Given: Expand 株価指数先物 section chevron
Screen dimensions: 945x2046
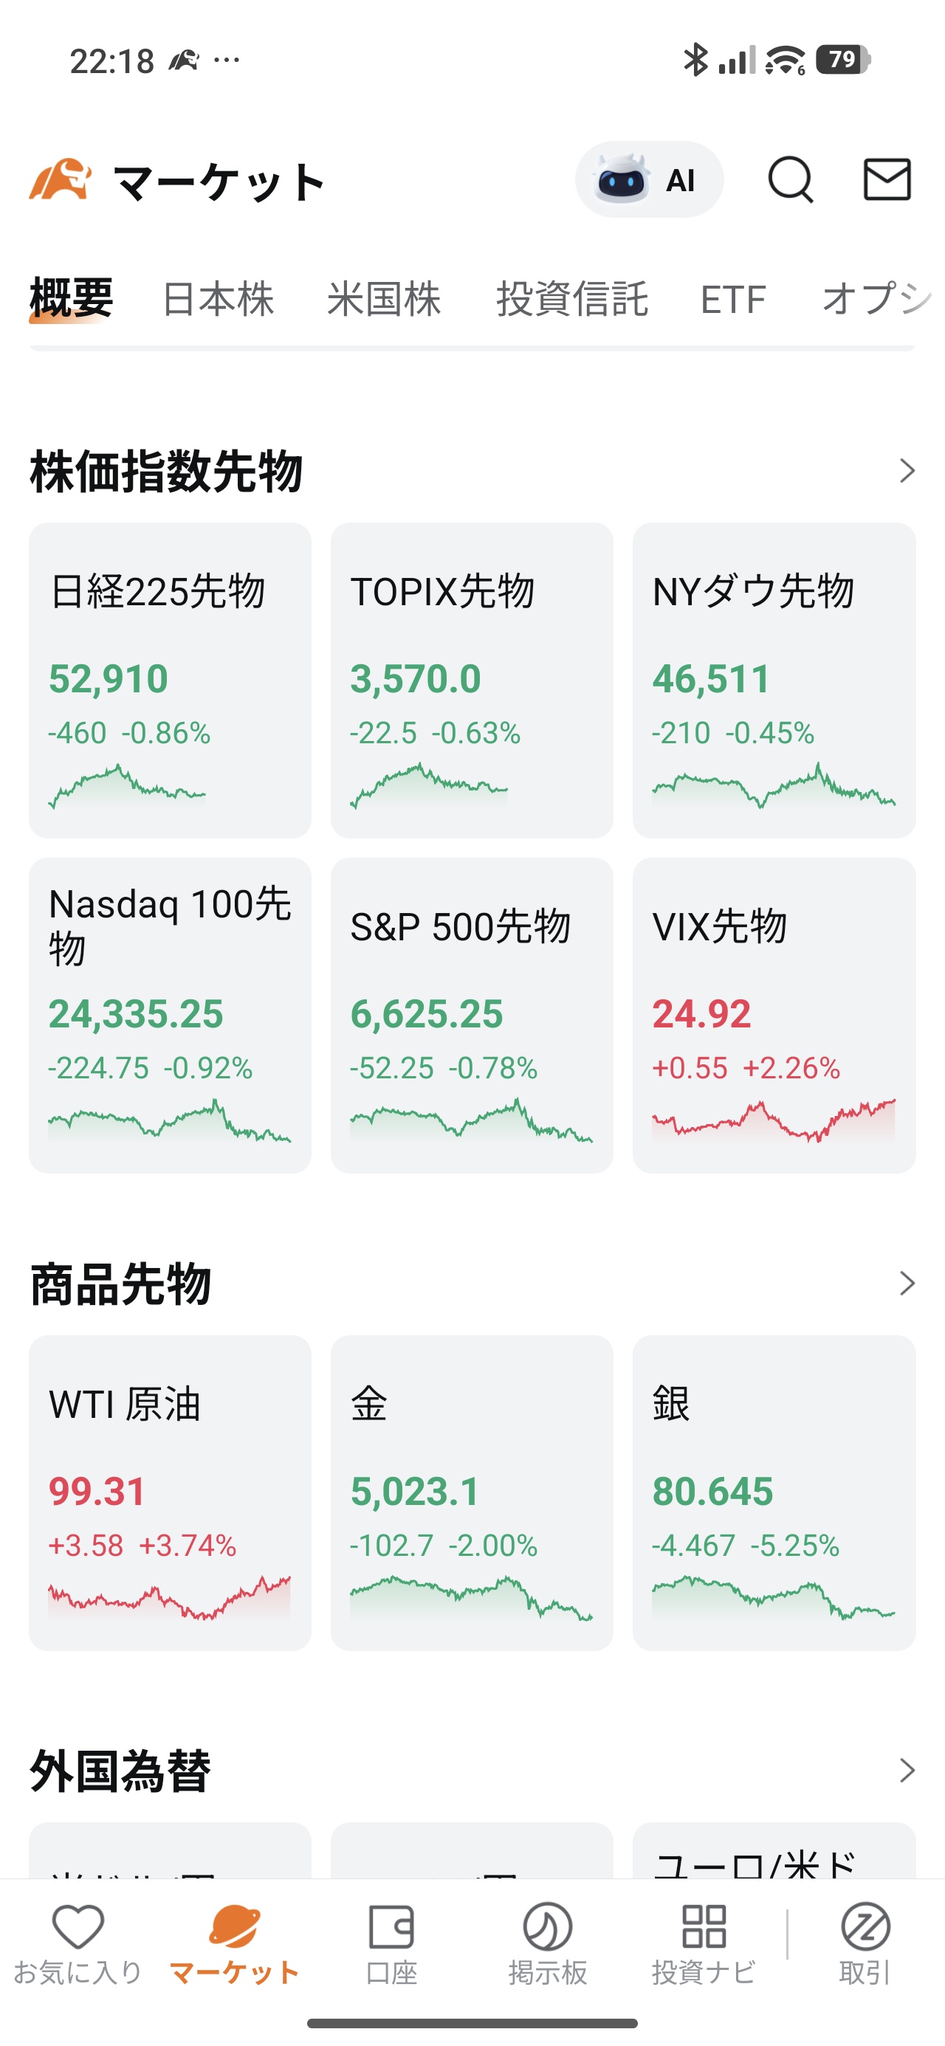Looking at the screenshot, I should click(906, 471).
